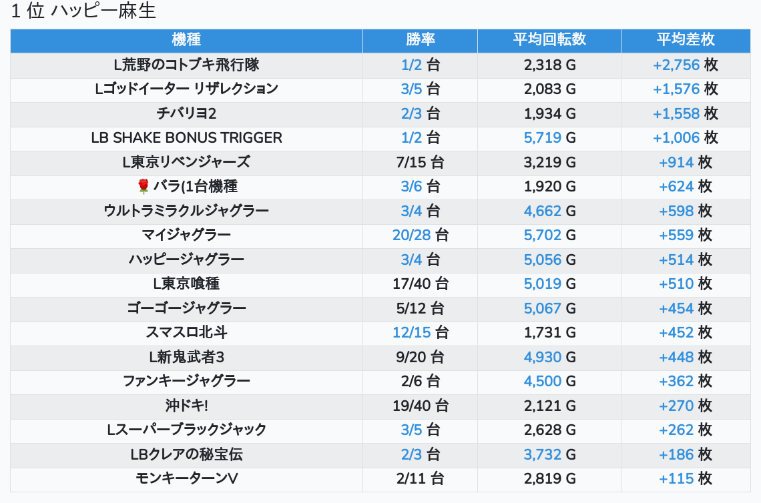Click the モンキーターンV machine name
This screenshot has width=761, height=503.
click(x=186, y=478)
